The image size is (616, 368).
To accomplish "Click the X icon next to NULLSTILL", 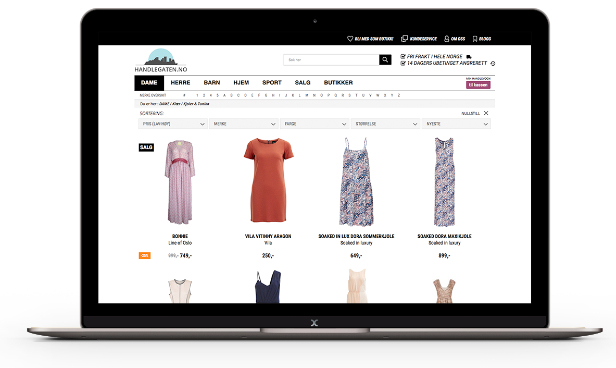I will [x=486, y=113].
